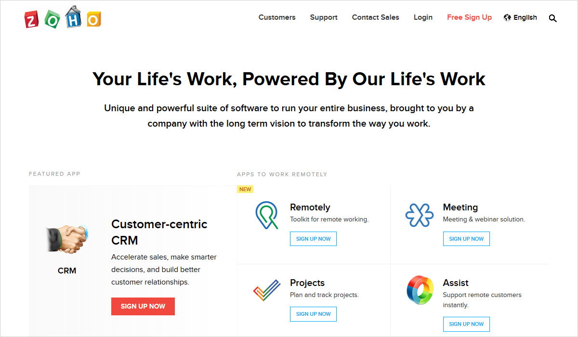Open Contact Sales in navigation
This screenshot has width=578, height=337.
[376, 17]
